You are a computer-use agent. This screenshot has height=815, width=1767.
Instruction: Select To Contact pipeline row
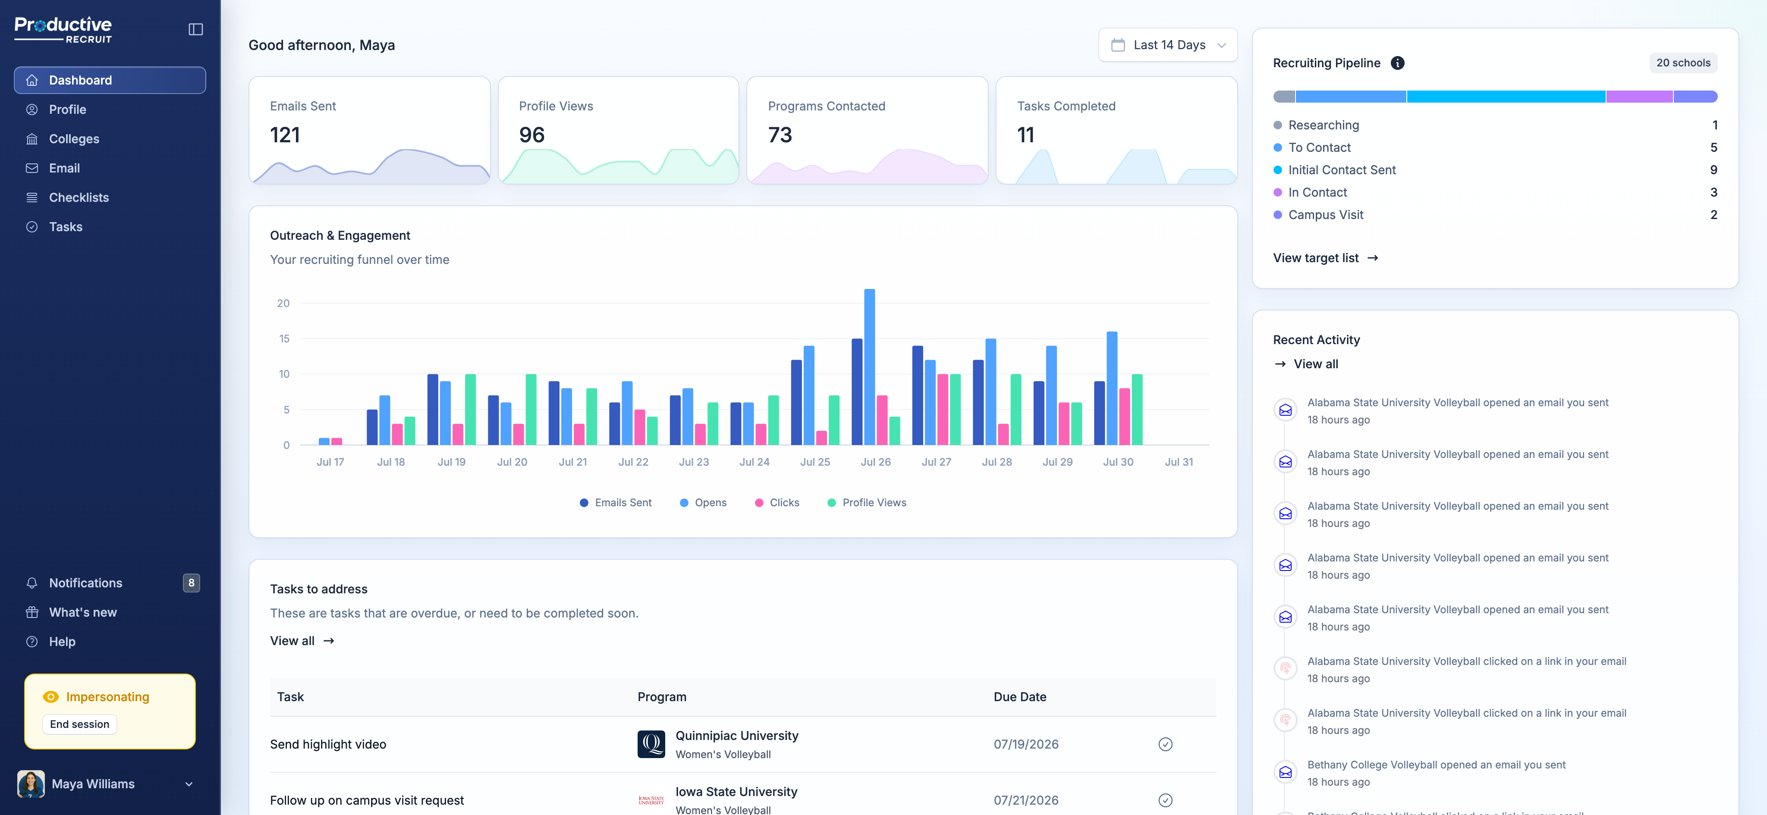1495,147
